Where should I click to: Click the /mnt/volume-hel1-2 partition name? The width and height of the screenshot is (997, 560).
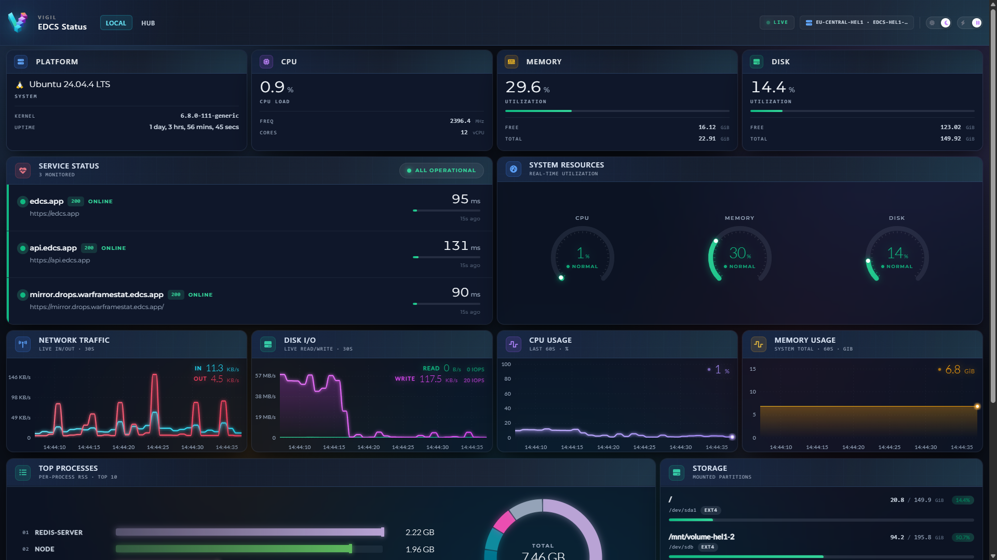click(702, 537)
